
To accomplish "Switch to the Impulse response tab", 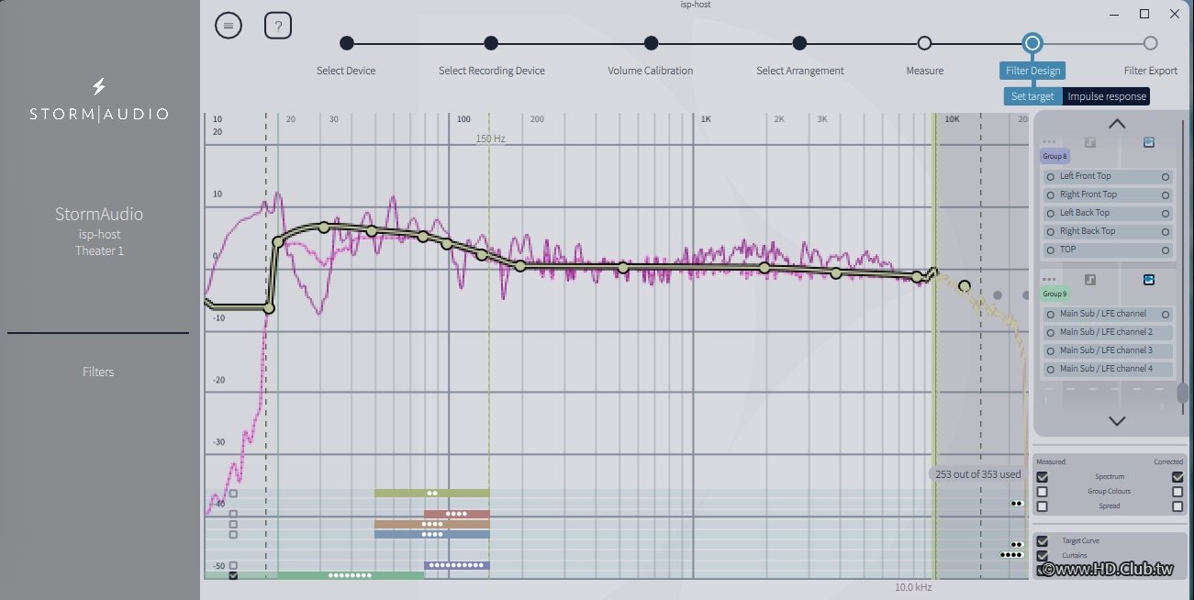I will [x=1106, y=96].
